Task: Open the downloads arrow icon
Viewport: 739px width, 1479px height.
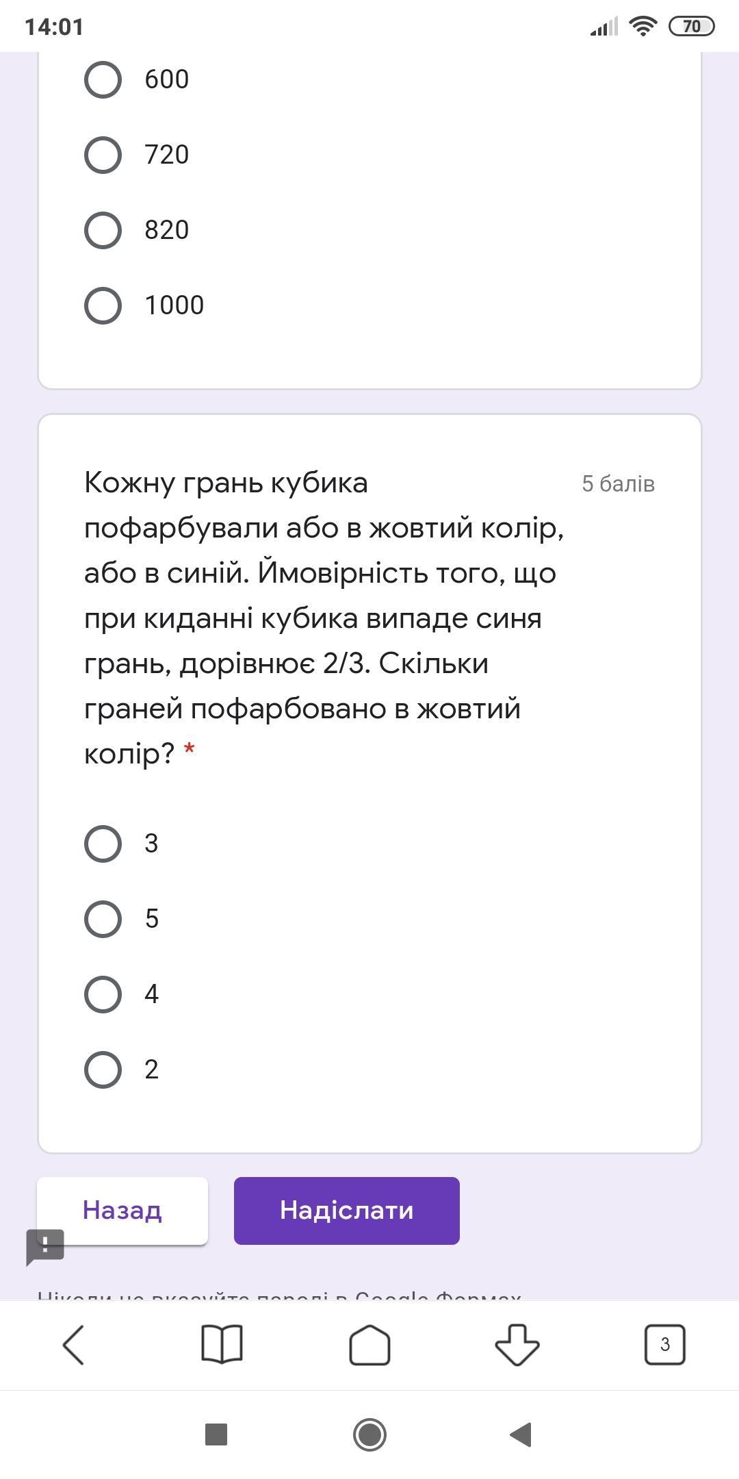Action: pos(517,1345)
